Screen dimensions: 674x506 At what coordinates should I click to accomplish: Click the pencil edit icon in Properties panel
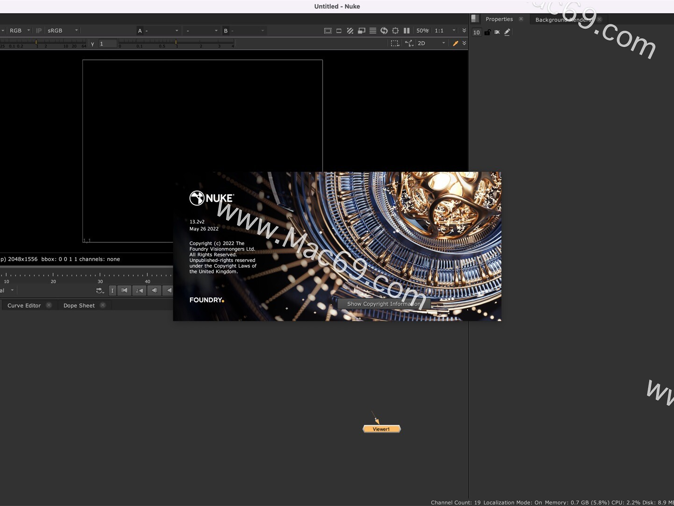click(x=507, y=32)
